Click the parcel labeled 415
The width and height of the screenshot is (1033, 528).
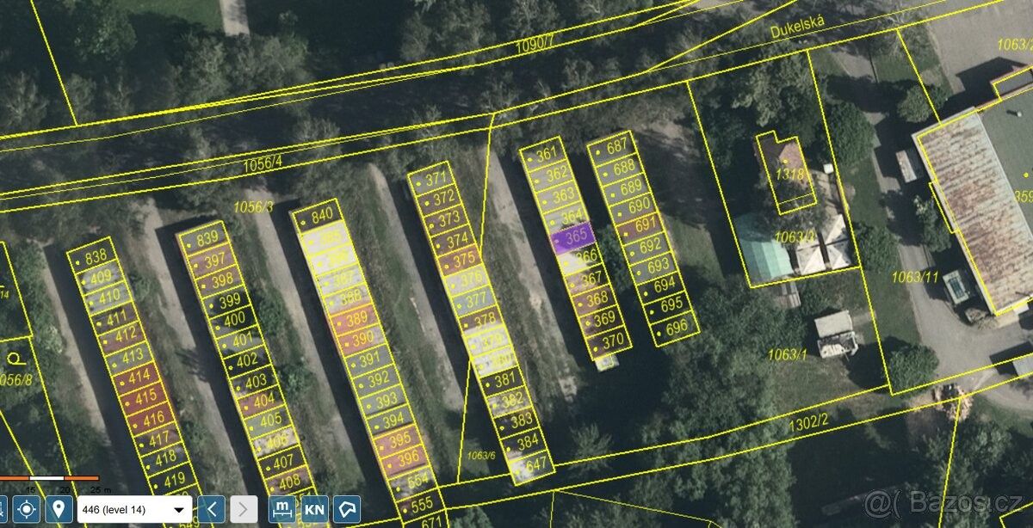point(142,396)
